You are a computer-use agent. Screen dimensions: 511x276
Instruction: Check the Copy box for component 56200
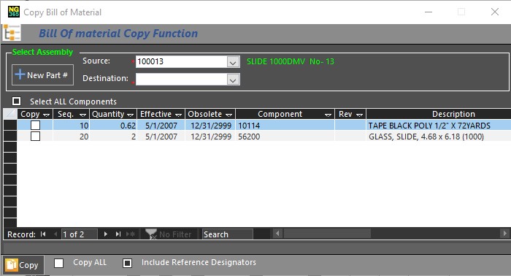(x=35, y=137)
